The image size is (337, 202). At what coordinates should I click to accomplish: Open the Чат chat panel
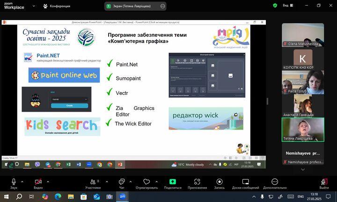pyautogui.click(x=122, y=184)
